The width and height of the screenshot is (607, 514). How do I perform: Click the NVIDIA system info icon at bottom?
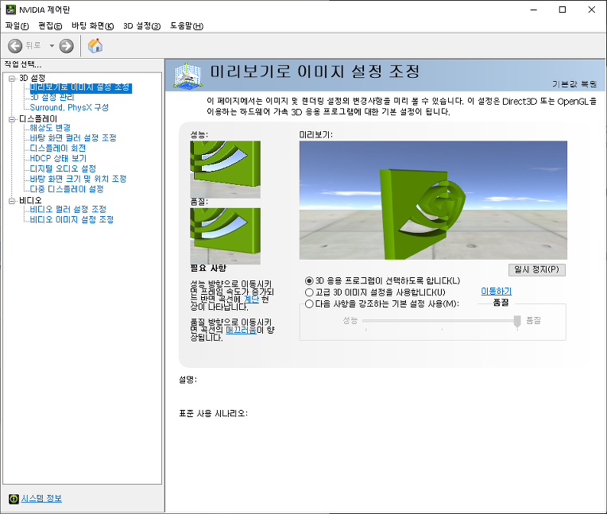14,499
